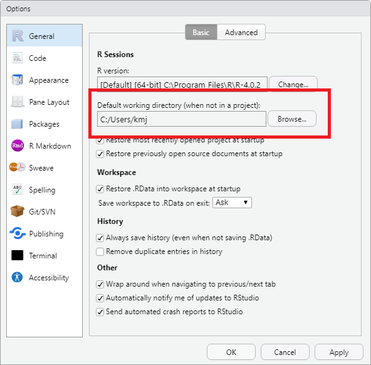Toggle Send automated crash reports checkbox
This screenshot has width=371, height=365.
(100, 312)
